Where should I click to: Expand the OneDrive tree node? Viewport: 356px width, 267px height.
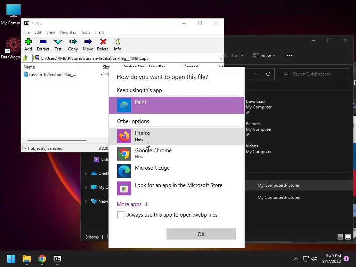[86, 173]
